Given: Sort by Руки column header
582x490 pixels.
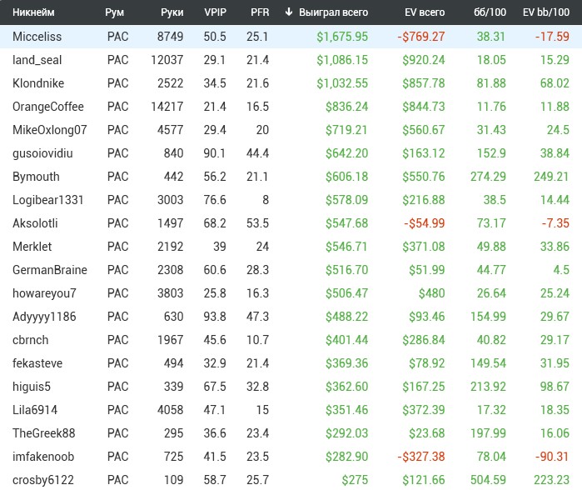Looking at the screenshot, I should point(172,12).
